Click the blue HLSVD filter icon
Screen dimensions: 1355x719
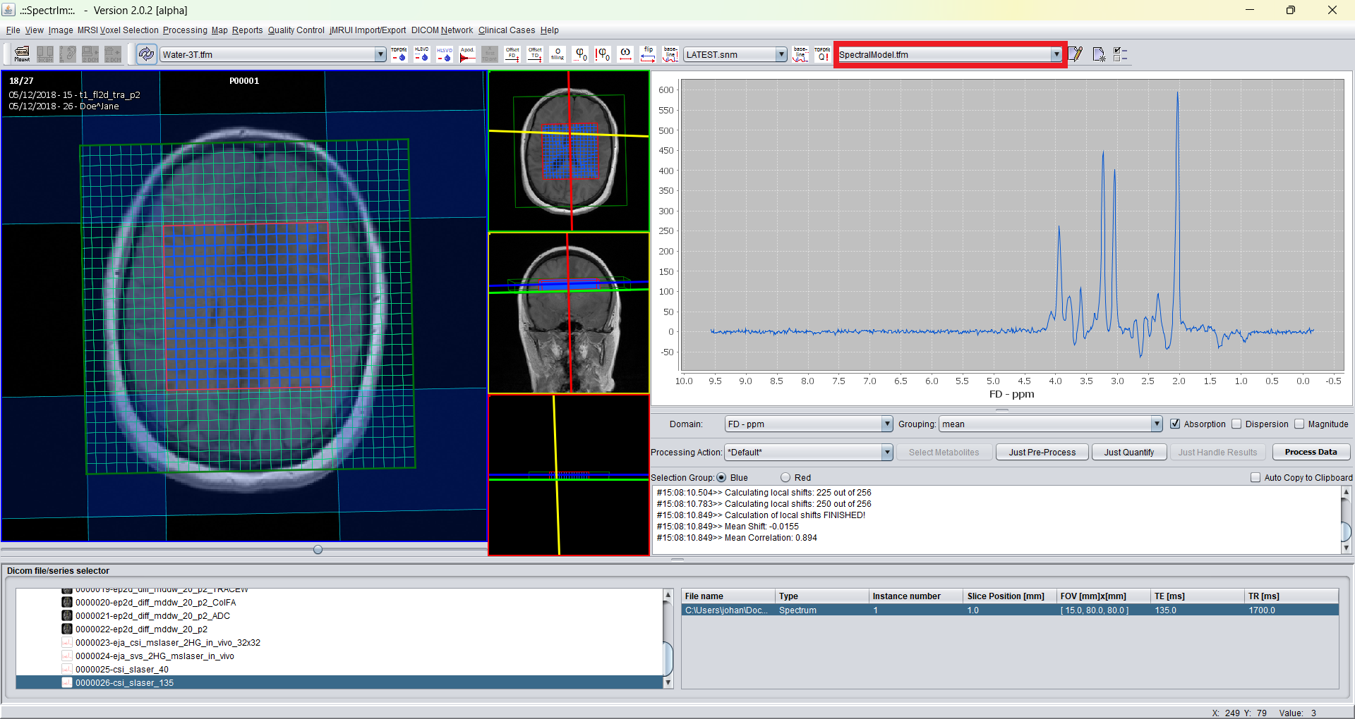point(444,54)
